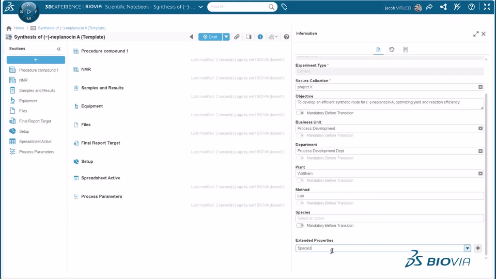Toggle Mandatory Before Transition under Plant
This screenshot has width=496, height=279.
point(300,181)
